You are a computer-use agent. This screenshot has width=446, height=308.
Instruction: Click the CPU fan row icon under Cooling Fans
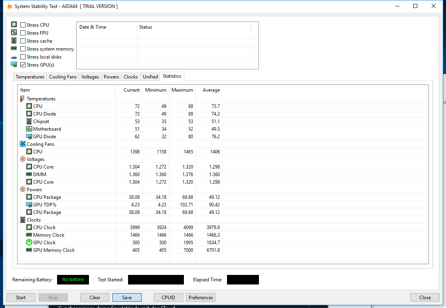(29, 151)
